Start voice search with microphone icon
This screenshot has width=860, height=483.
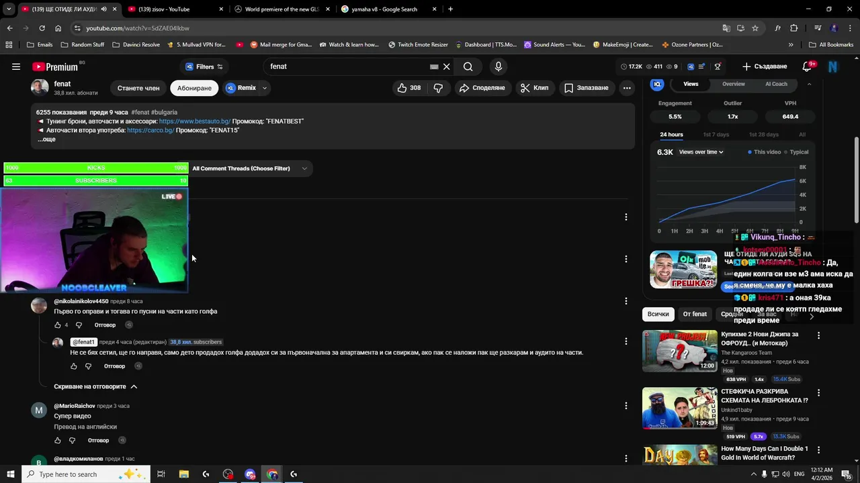pyautogui.click(x=498, y=66)
